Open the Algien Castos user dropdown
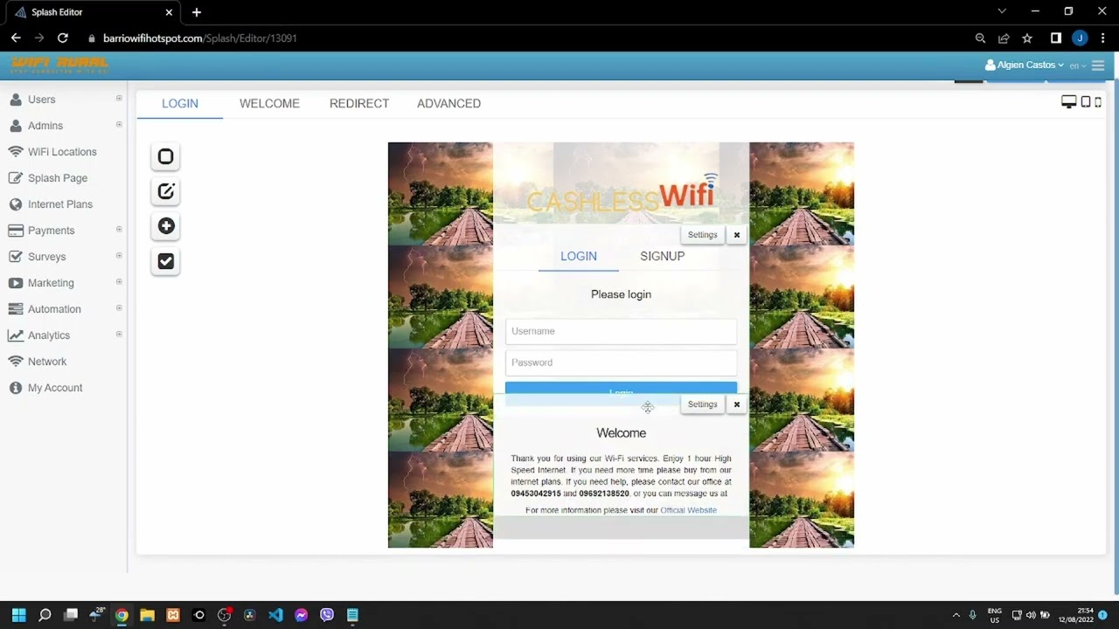 (1025, 66)
